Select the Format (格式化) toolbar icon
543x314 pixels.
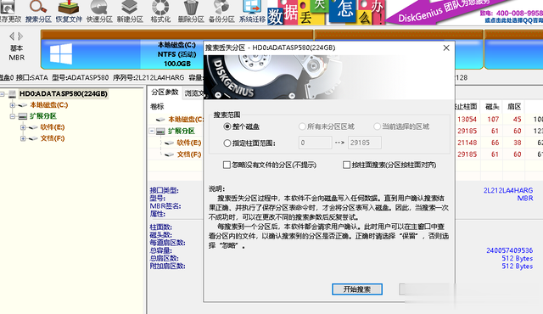160,7
